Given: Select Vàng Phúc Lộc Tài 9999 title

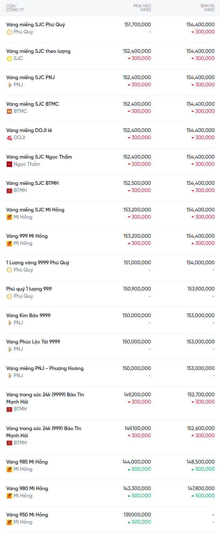Looking at the screenshot, I should (x=33, y=342).
